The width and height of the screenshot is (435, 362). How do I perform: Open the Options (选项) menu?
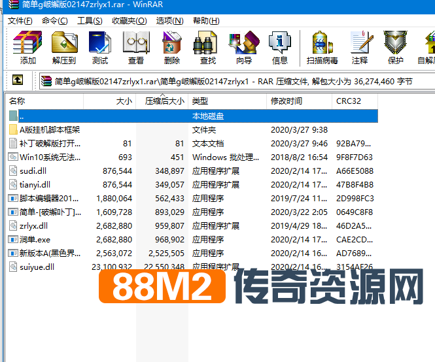(x=170, y=21)
